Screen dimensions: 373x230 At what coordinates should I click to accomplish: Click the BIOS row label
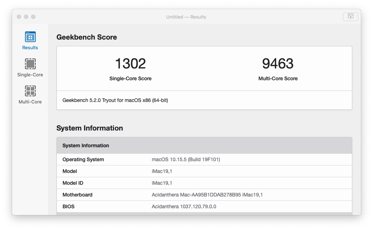click(x=69, y=206)
